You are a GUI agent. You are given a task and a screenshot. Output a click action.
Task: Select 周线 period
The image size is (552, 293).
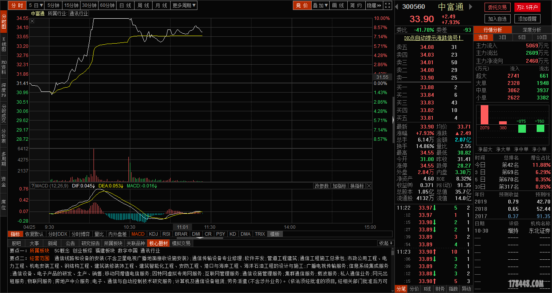point(143,5)
